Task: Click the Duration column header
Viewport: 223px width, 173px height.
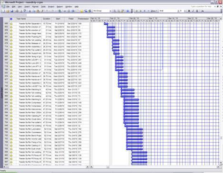Action: tap(47, 19)
